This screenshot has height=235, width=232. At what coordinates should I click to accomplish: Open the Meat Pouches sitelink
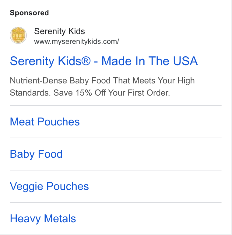point(45,121)
